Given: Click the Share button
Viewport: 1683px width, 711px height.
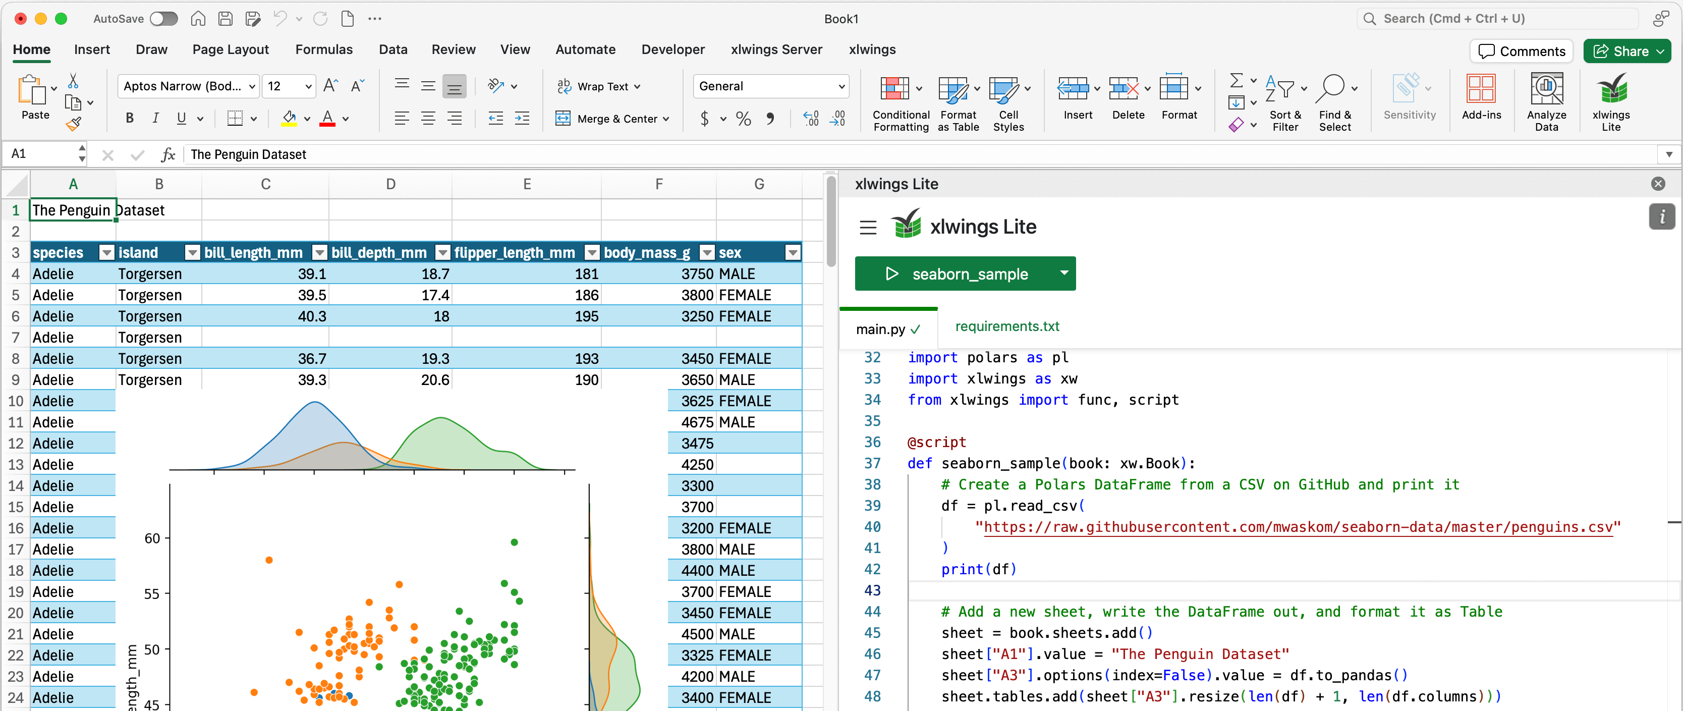Looking at the screenshot, I should [1621, 51].
